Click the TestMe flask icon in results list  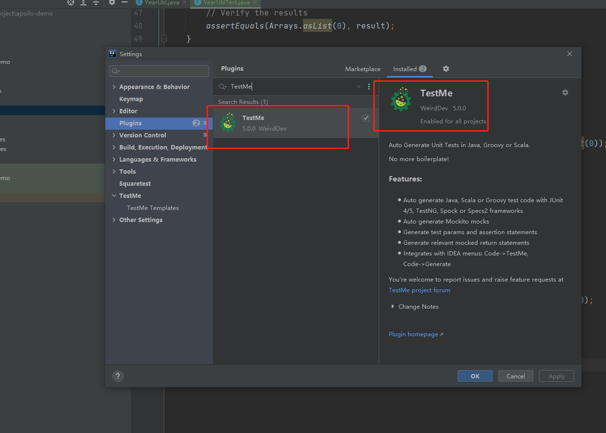(x=228, y=123)
